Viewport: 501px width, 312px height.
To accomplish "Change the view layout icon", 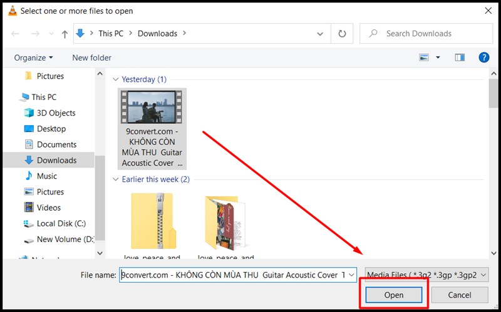I will tap(424, 58).
